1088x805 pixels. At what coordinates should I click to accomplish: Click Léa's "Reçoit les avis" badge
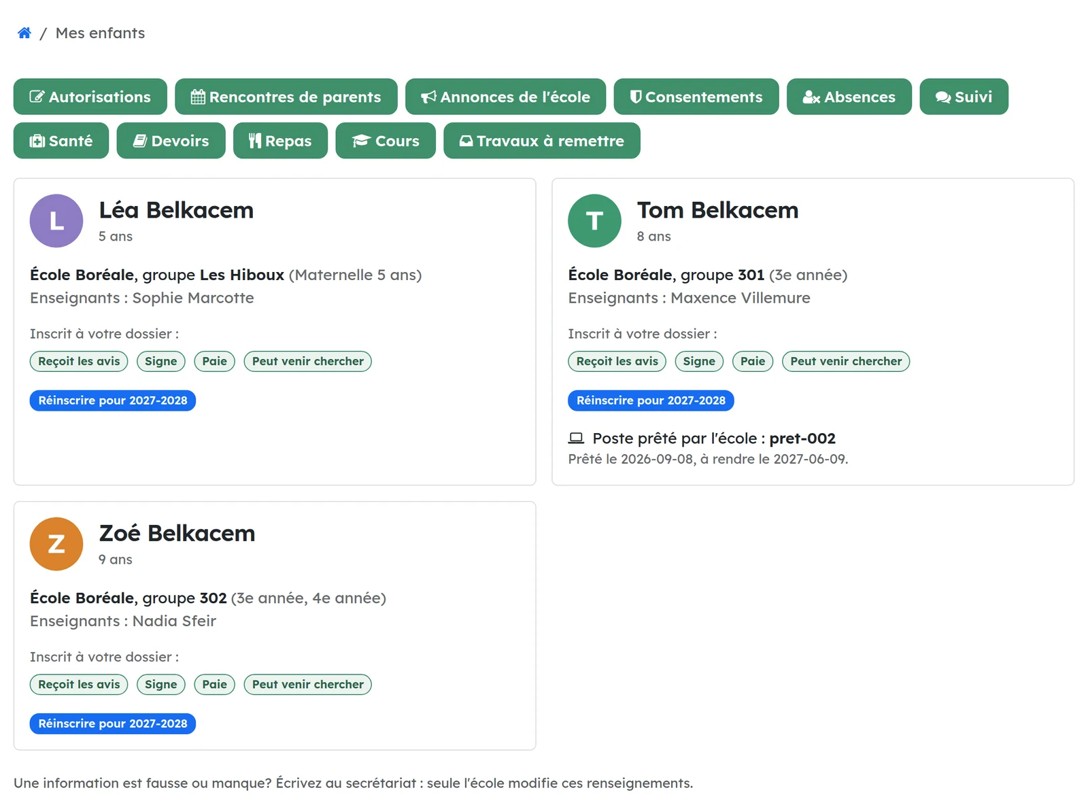[79, 361]
